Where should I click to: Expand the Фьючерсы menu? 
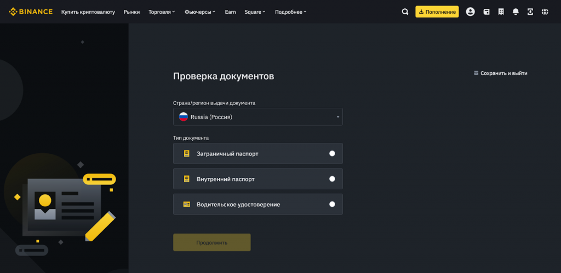click(x=200, y=12)
